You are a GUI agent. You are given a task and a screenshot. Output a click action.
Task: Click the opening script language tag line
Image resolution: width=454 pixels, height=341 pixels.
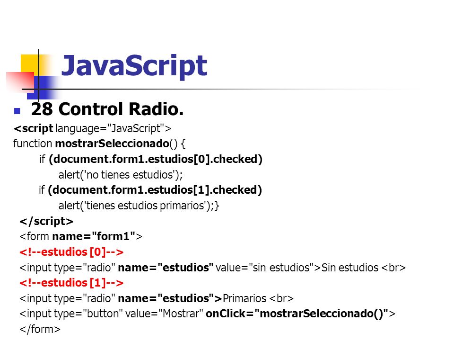coord(92,128)
